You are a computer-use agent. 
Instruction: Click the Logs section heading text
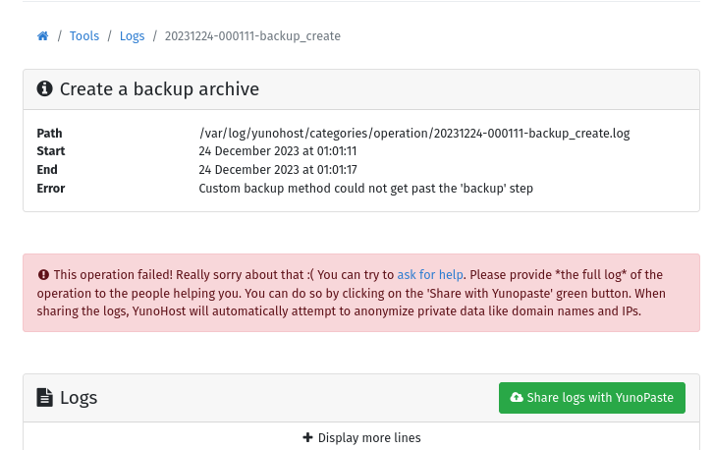(x=79, y=398)
